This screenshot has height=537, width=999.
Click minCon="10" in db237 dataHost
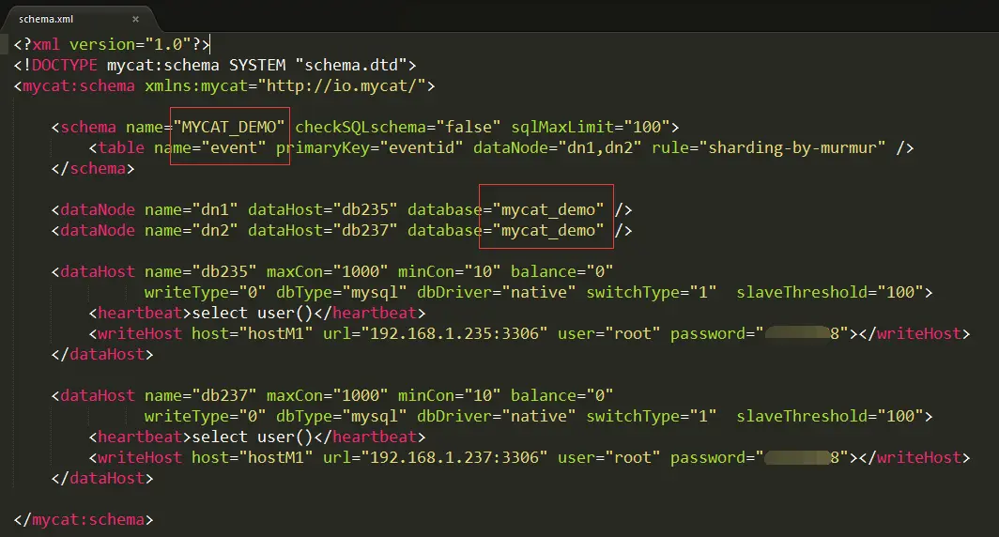(449, 395)
